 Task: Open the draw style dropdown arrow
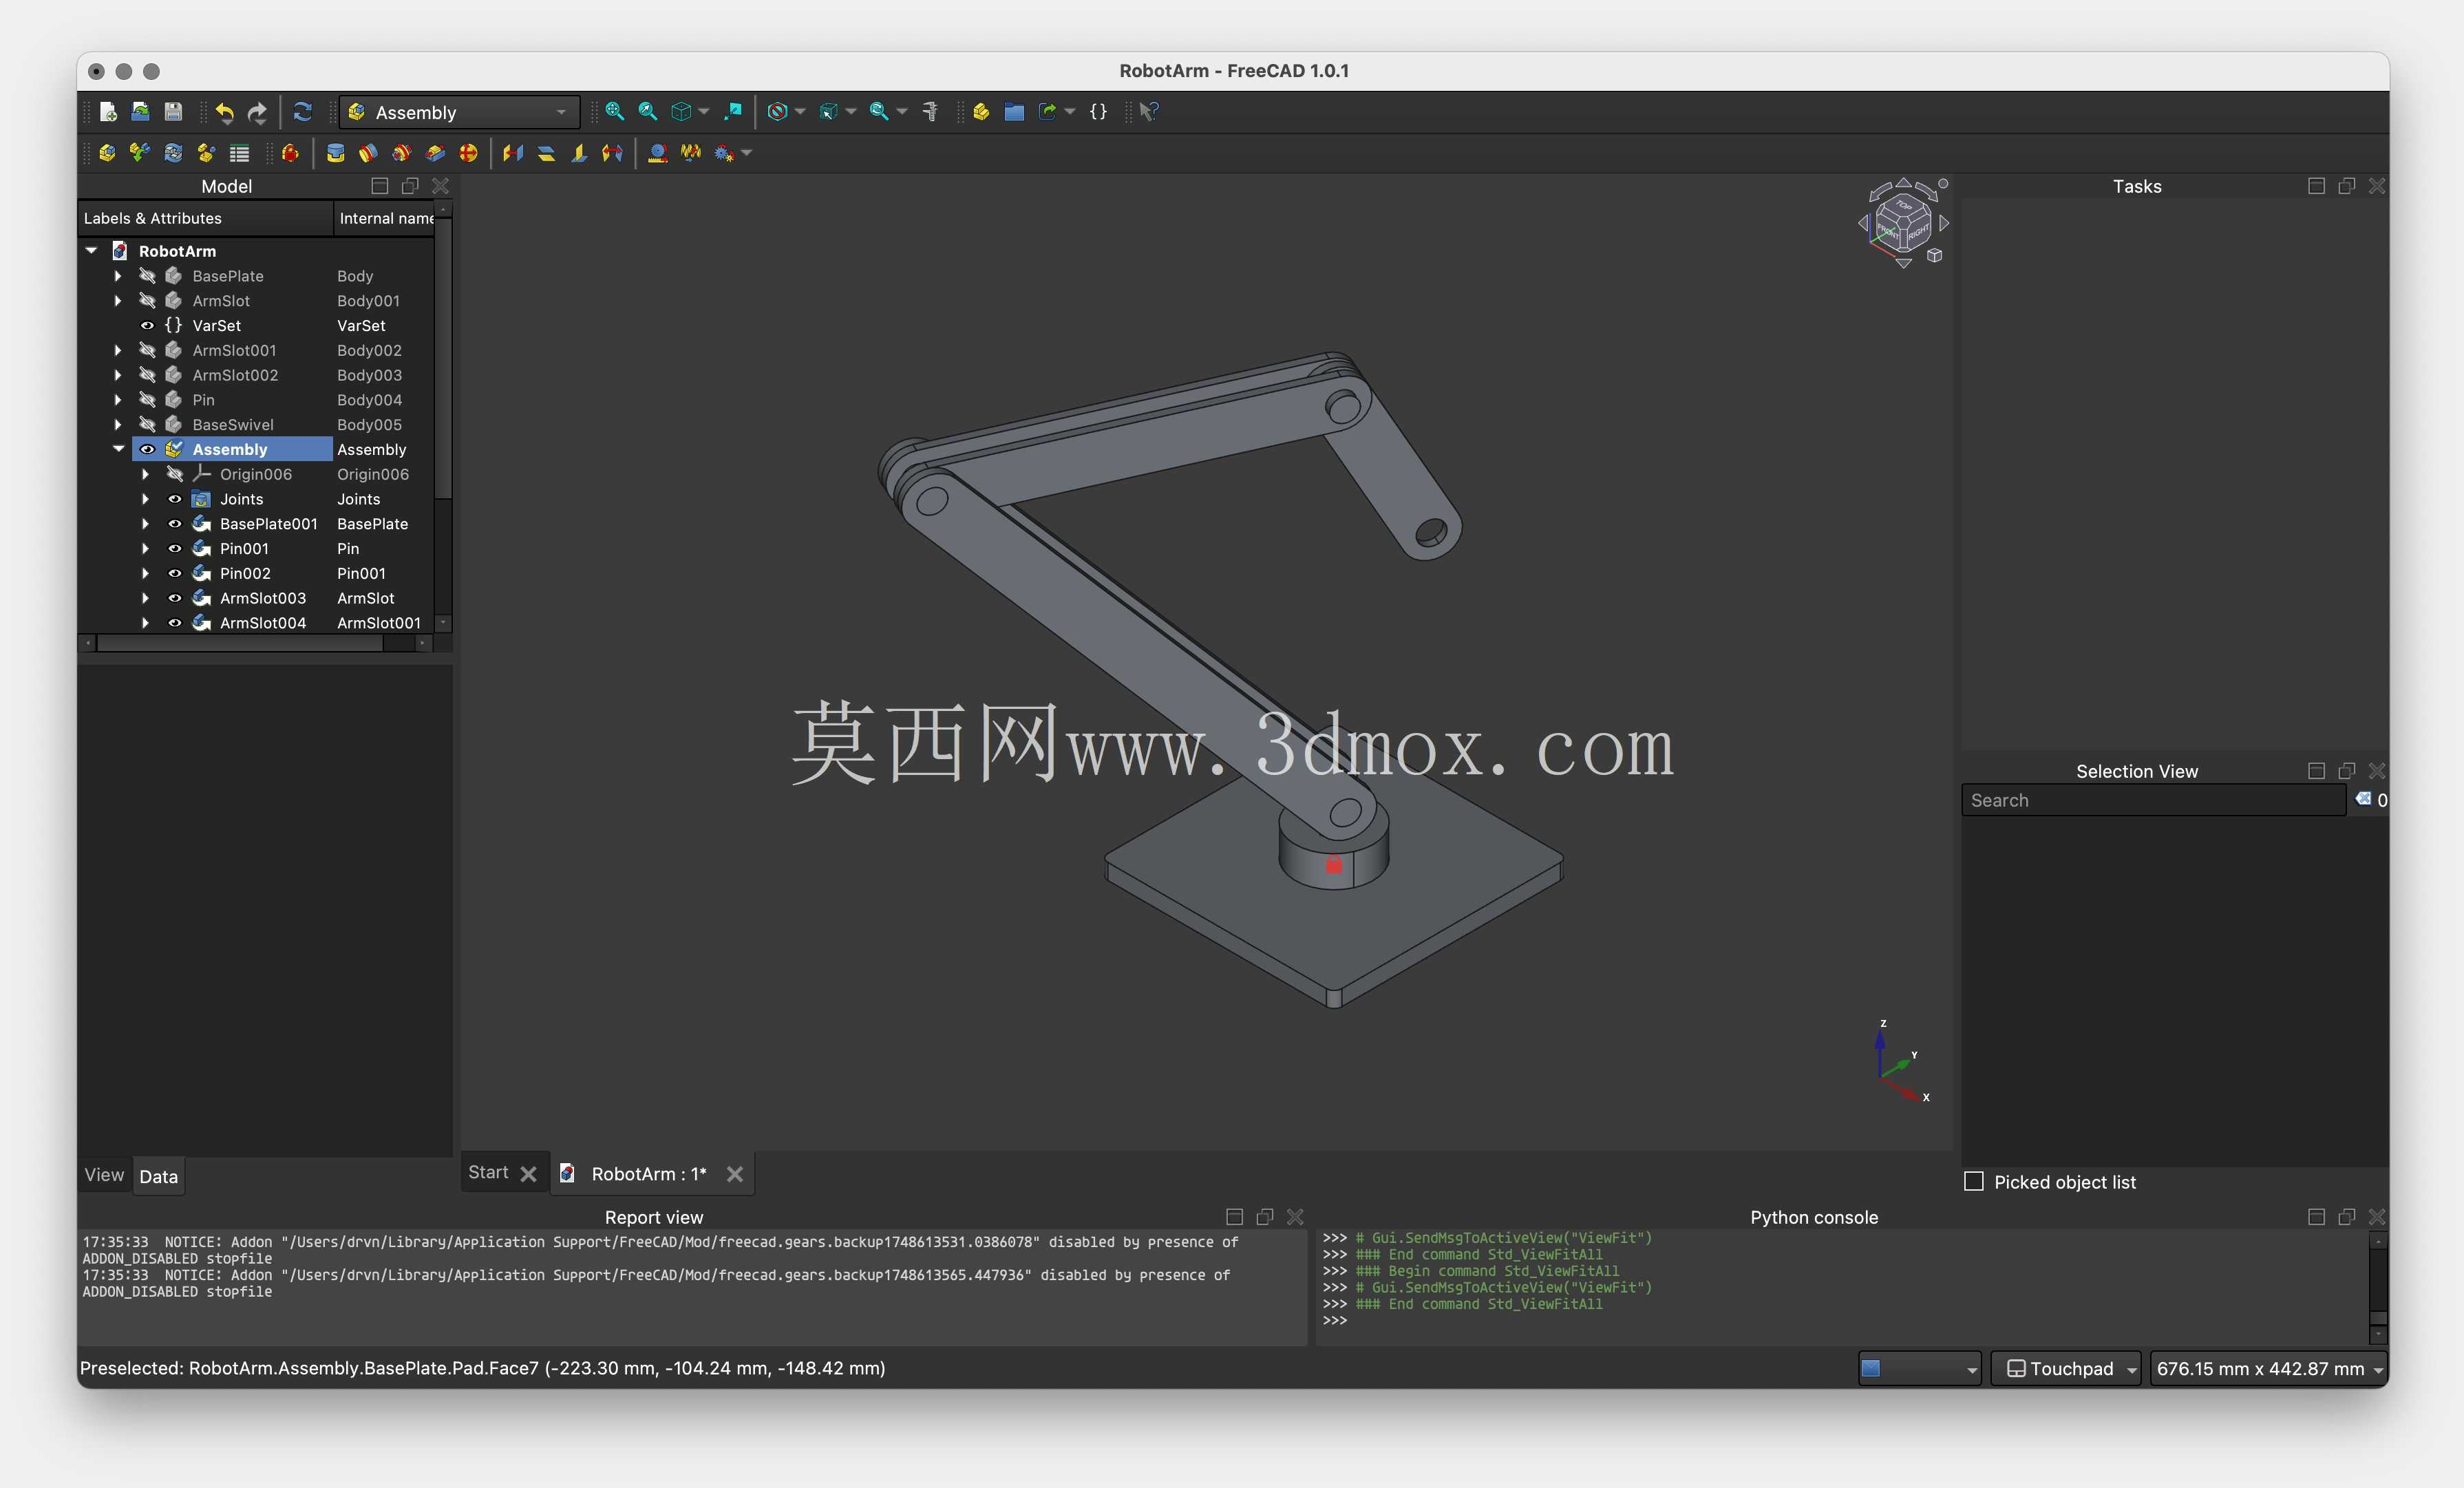801,112
